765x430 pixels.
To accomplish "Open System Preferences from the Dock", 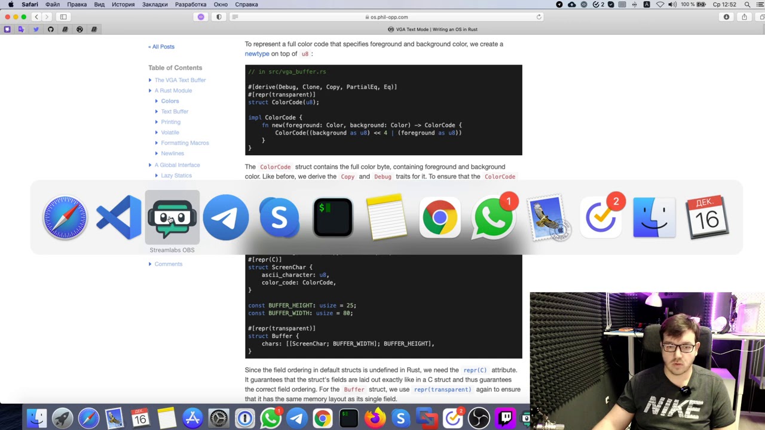I will [x=219, y=418].
